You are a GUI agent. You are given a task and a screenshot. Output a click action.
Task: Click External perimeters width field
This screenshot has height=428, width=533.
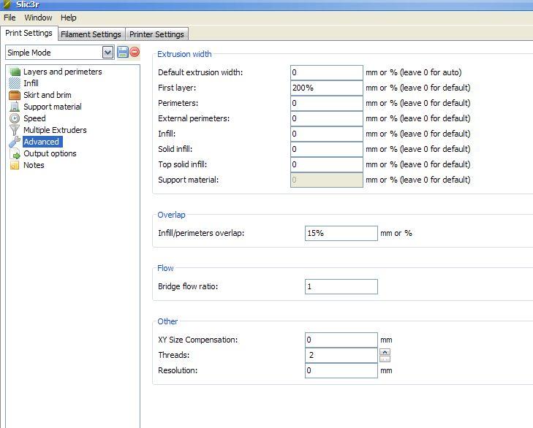(x=327, y=118)
